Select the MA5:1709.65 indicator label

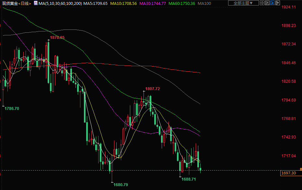(x=95, y=3)
